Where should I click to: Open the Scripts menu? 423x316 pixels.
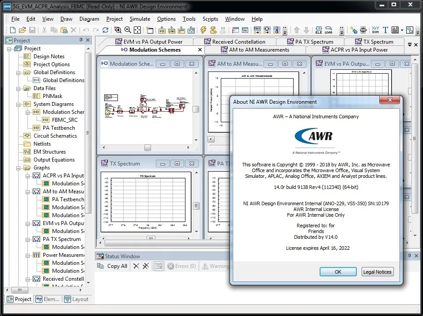(210, 19)
